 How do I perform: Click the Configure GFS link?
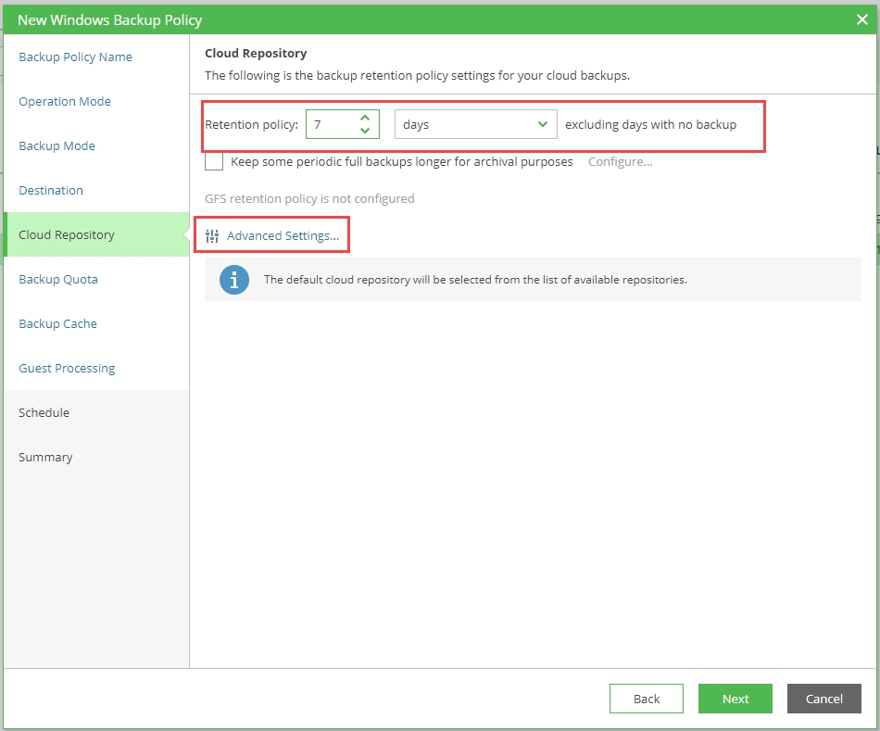[620, 162]
